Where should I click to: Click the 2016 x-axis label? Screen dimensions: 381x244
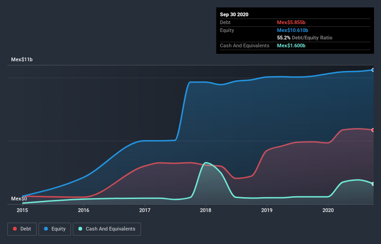(84, 210)
